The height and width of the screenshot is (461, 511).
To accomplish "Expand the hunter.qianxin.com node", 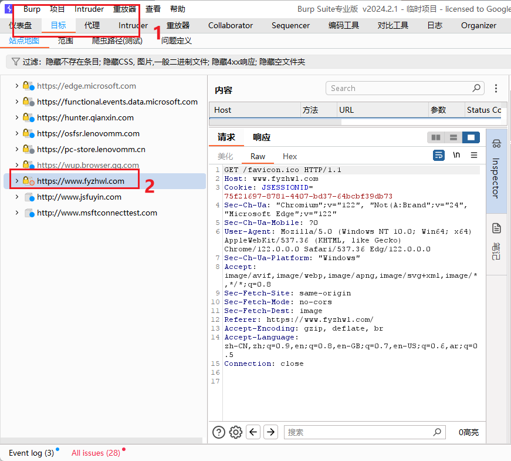I will pos(16,117).
